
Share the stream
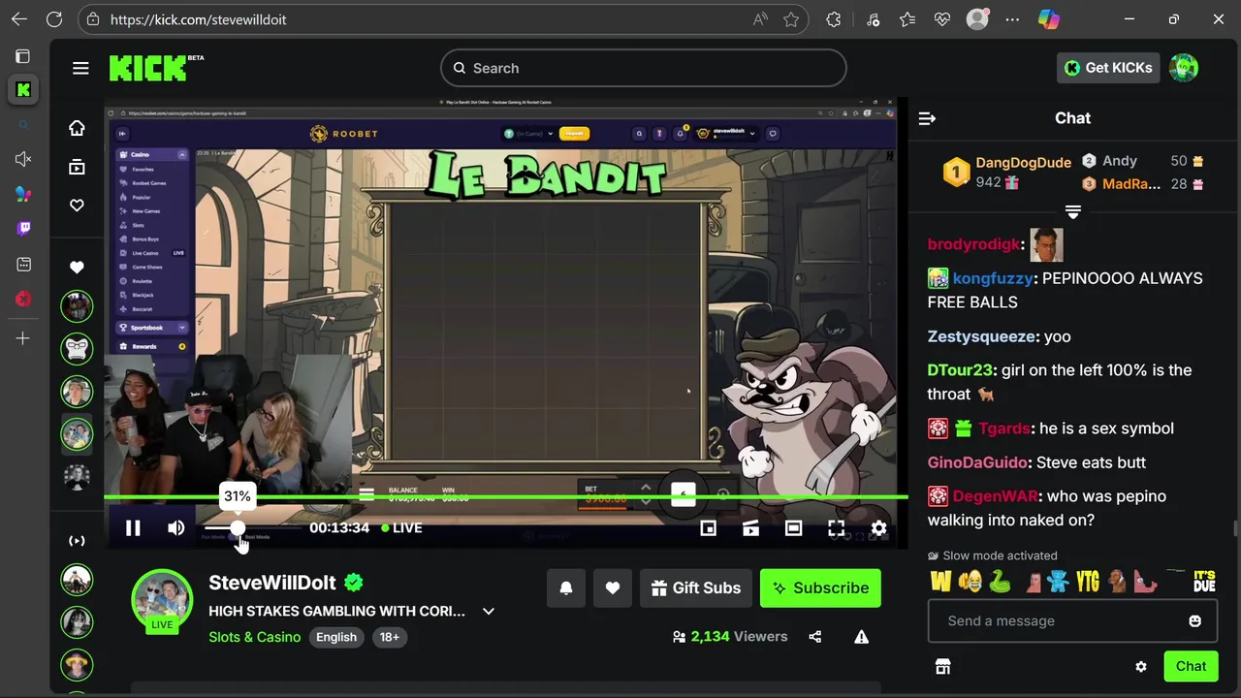click(x=814, y=637)
